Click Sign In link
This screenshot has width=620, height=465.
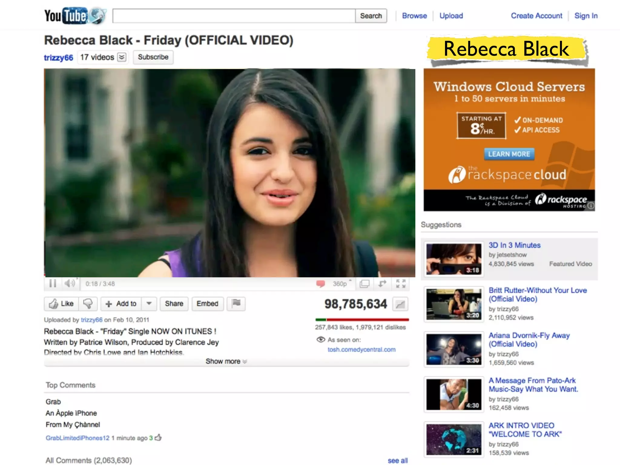click(586, 16)
